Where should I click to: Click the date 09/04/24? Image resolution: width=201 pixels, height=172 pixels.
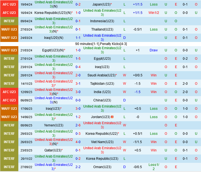[26, 21]
